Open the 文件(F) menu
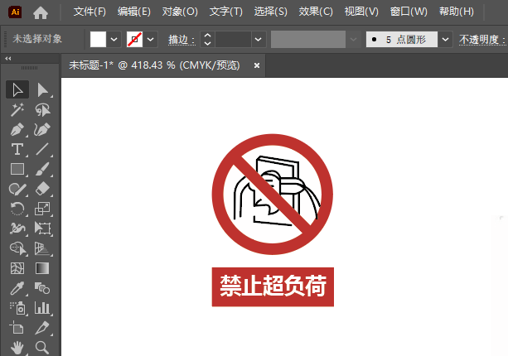Image resolution: width=508 pixels, height=356 pixels. pyautogui.click(x=90, y=12)
